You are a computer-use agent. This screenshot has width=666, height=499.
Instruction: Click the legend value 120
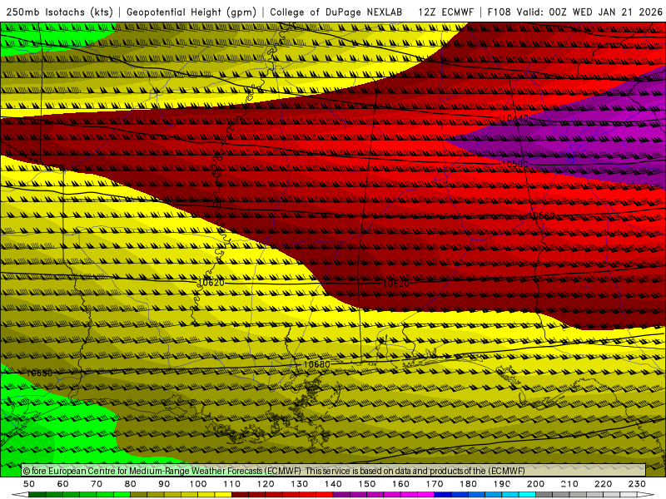coord(266,484)
